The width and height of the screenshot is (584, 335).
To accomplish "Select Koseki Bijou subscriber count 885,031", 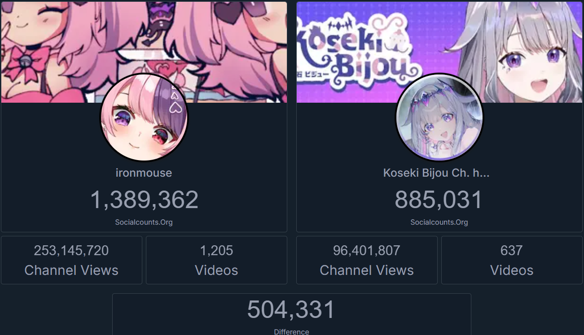I will tap(439, 200).
